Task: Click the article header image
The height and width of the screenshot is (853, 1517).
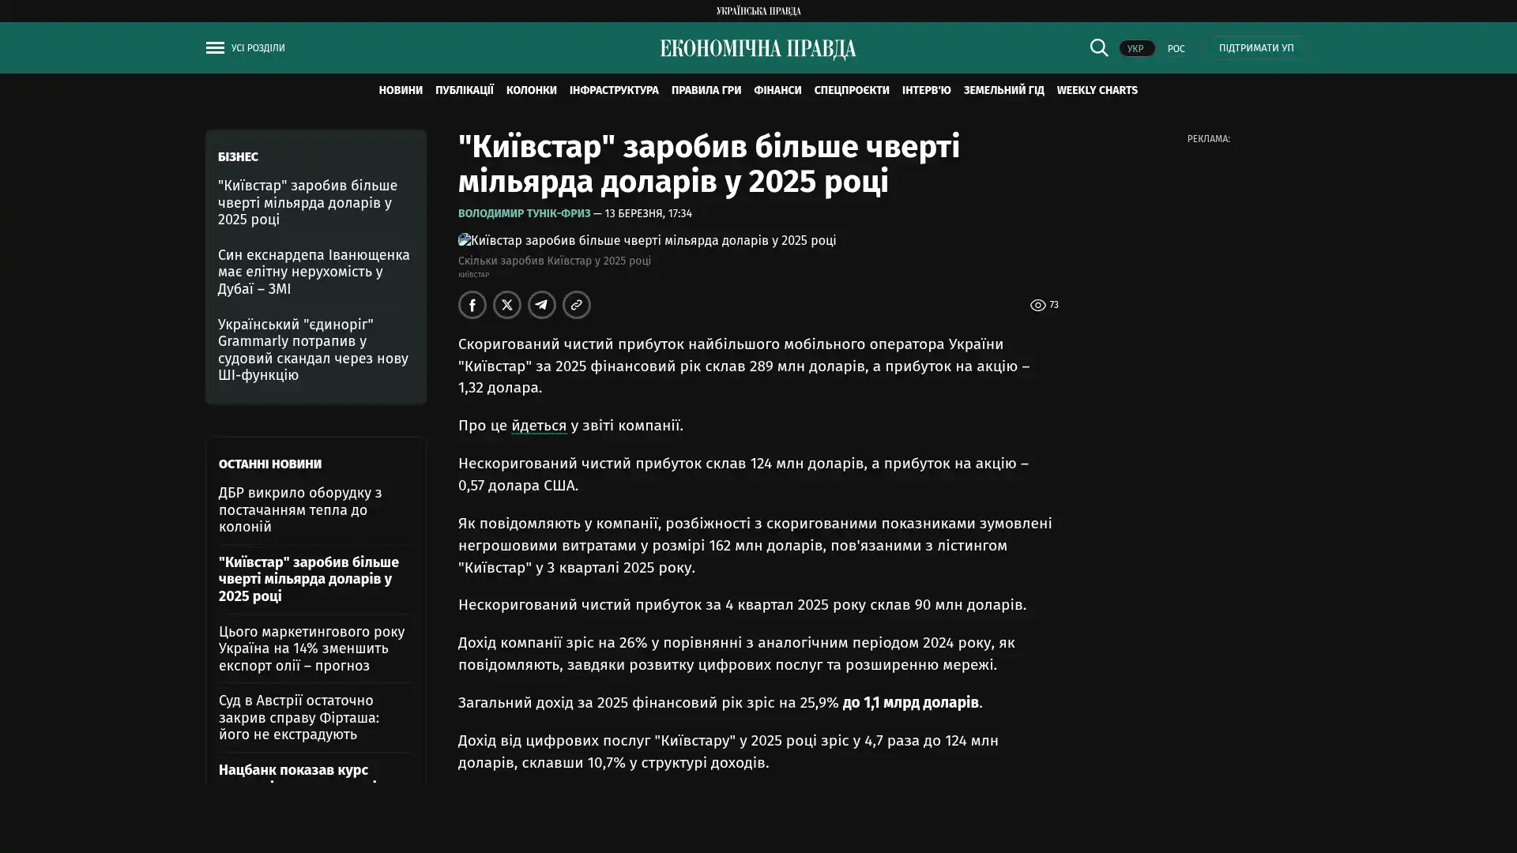Action: pyautogui.click(x=646, y=240)
